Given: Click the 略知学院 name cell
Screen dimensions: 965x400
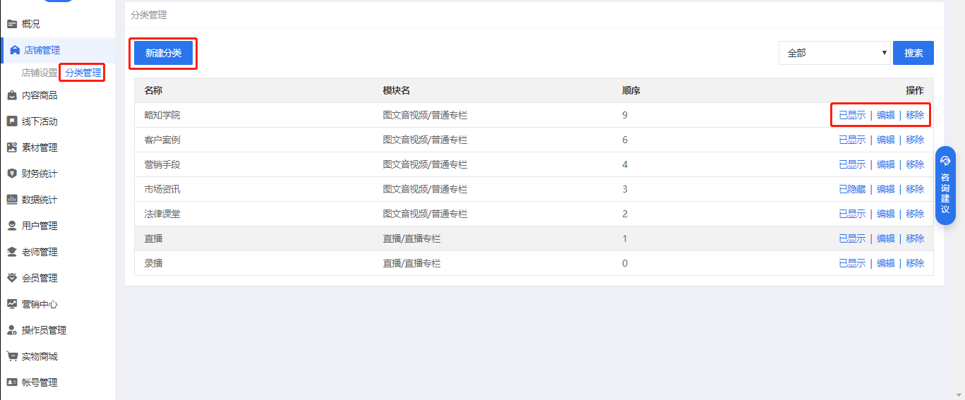Looking at the screenshot, I should [x=162, y=115].
